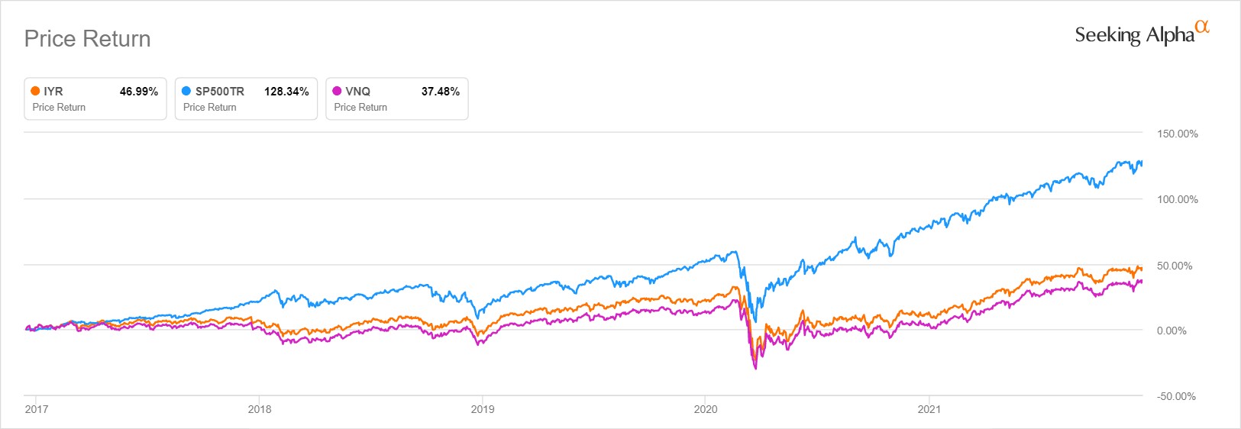Click the 2018 x-axis label
The image size is (1241, 429).
[x=260, y=409]
